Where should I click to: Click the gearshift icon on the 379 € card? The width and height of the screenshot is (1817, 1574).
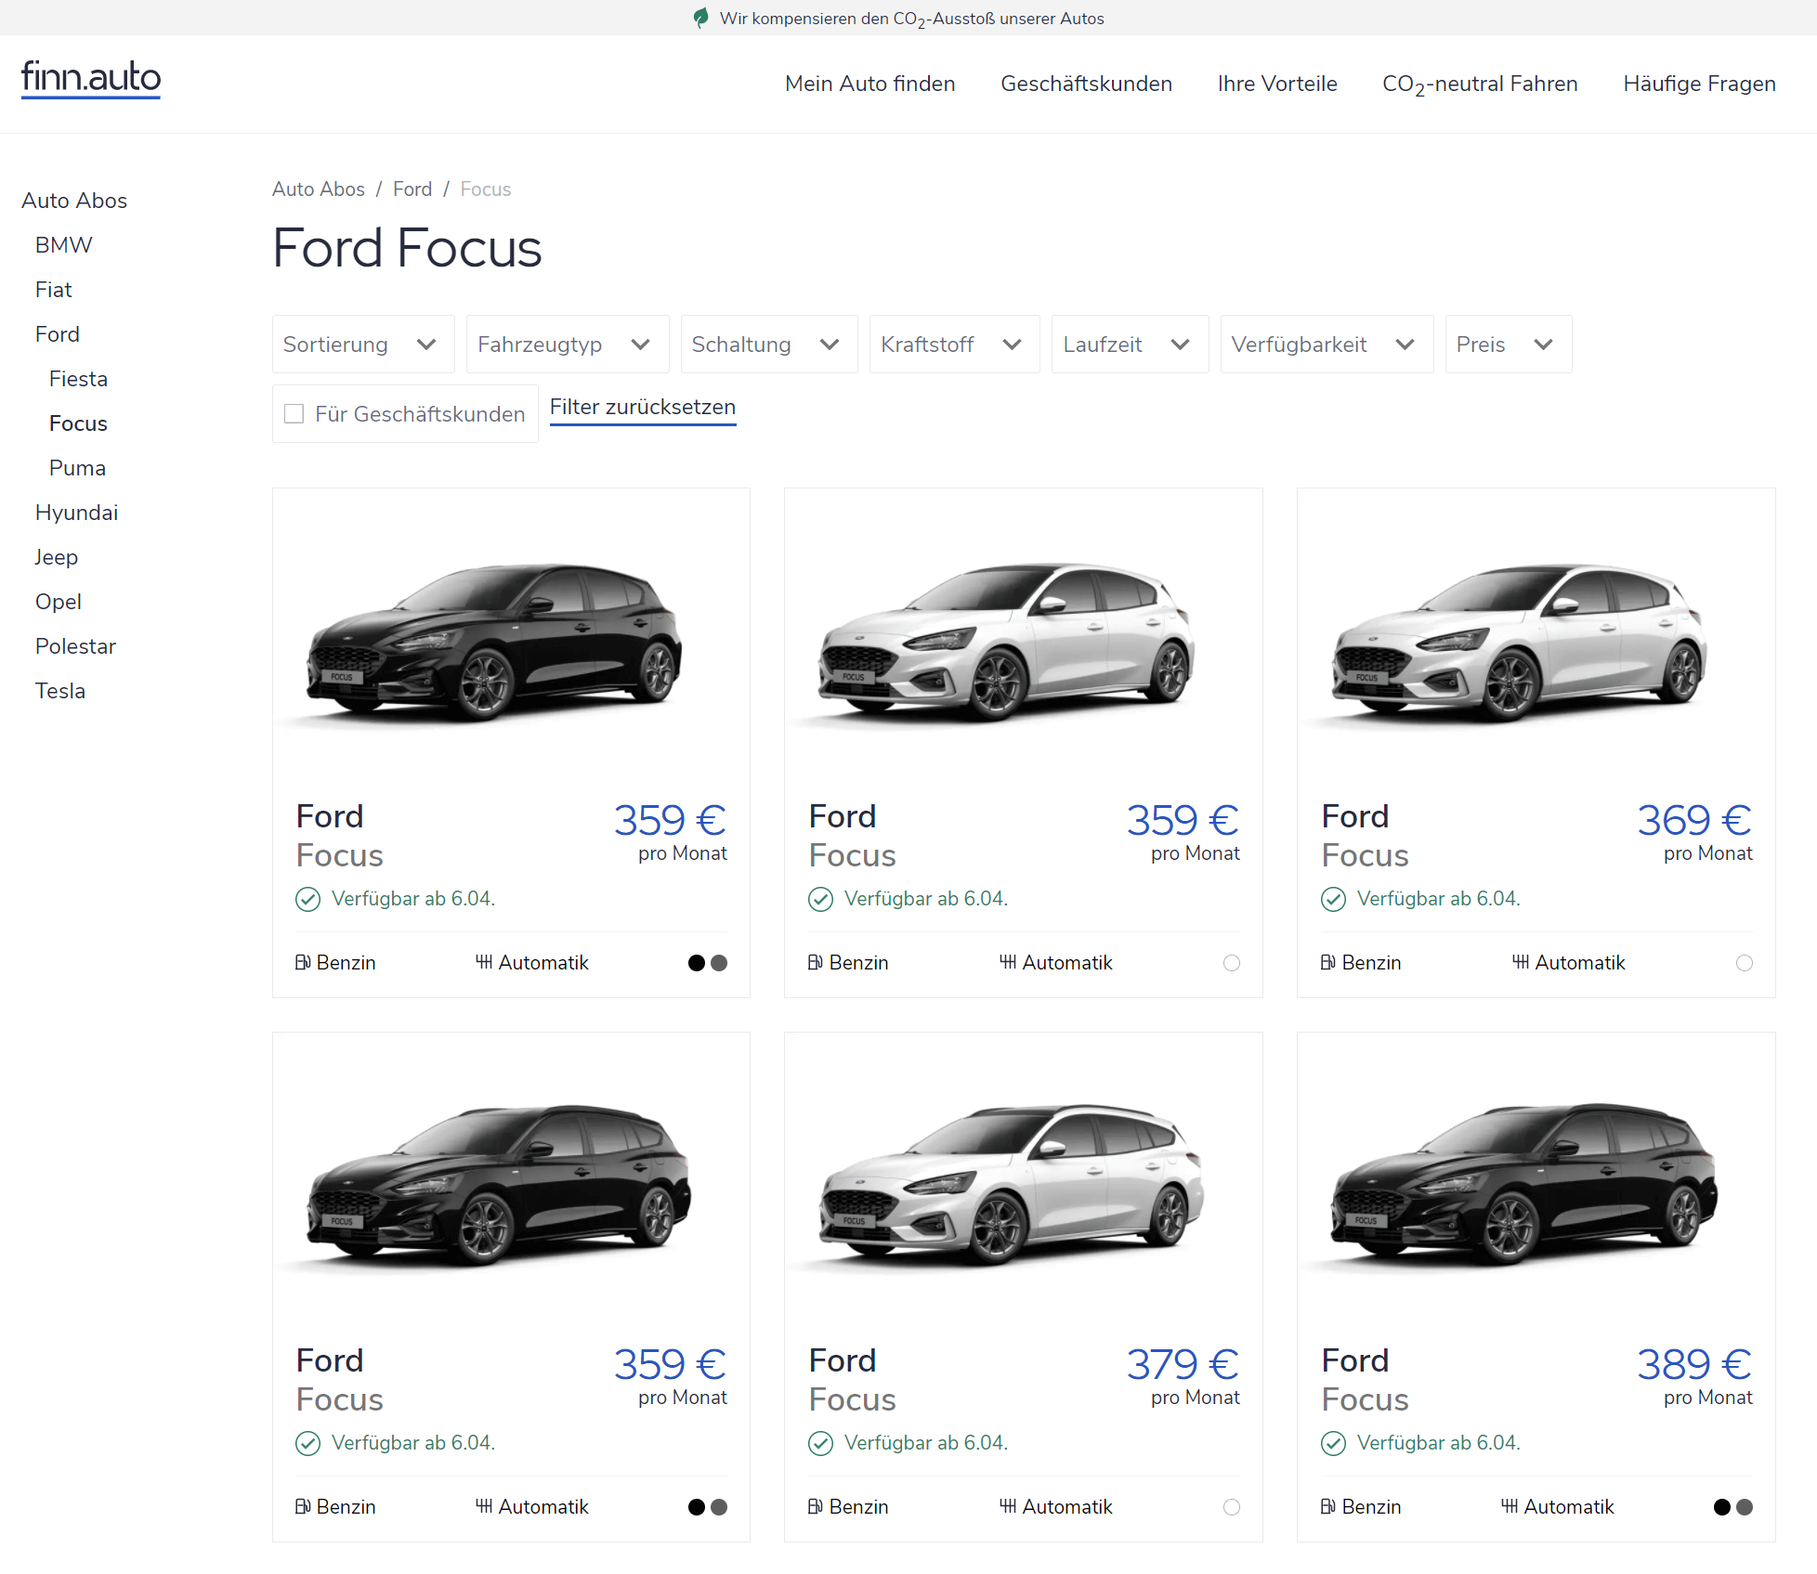[x=1008, y=1506]
